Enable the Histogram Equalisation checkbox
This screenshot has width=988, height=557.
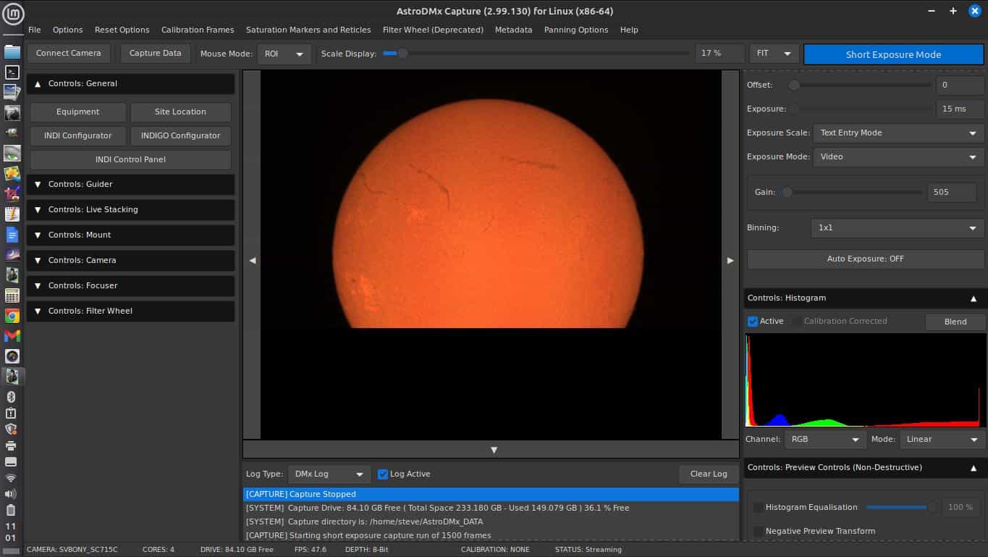pyautogui.click(x=758, y=508)
